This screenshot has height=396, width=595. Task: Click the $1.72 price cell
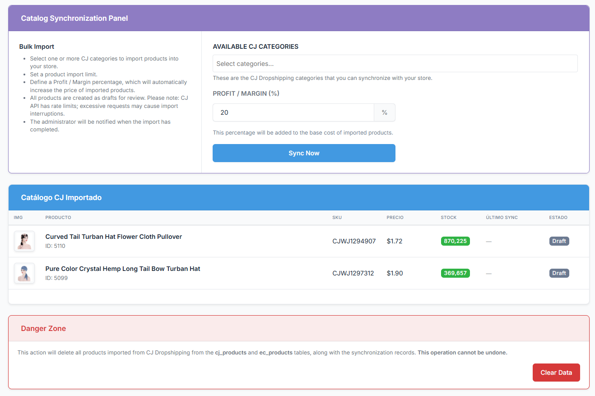[x=395, y=241]
